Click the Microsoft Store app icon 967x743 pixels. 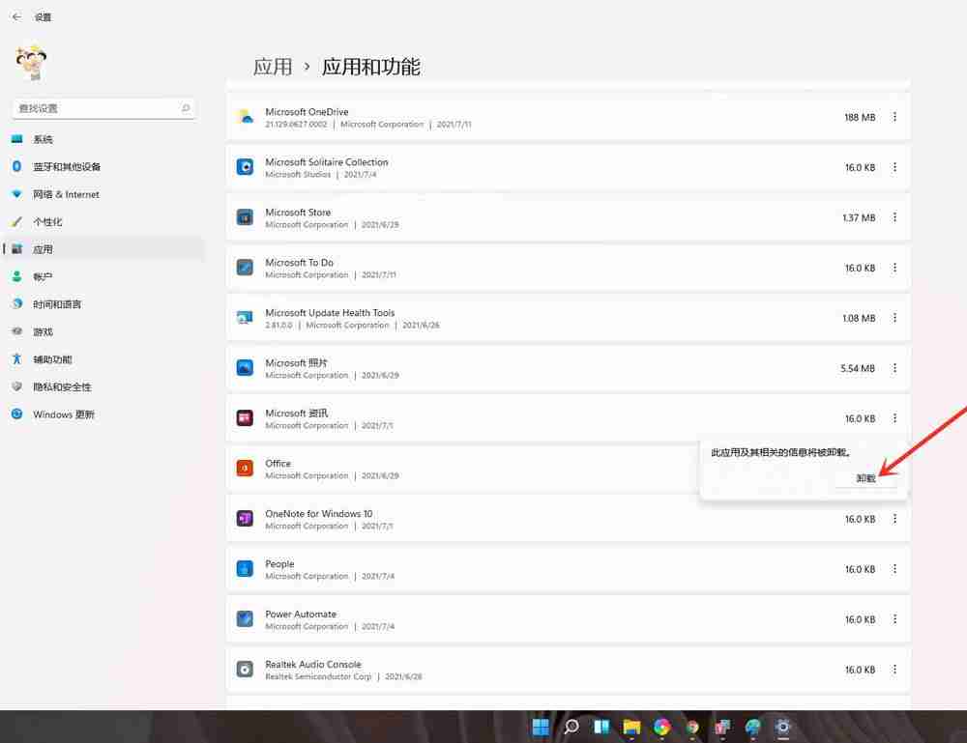click(x=245, y=217)
